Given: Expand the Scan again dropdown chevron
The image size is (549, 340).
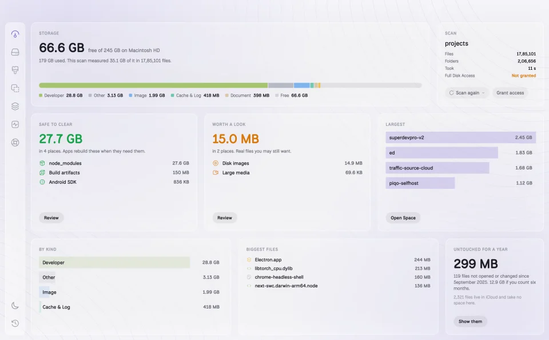Looking at the screenshot, I should coord(483,93).
